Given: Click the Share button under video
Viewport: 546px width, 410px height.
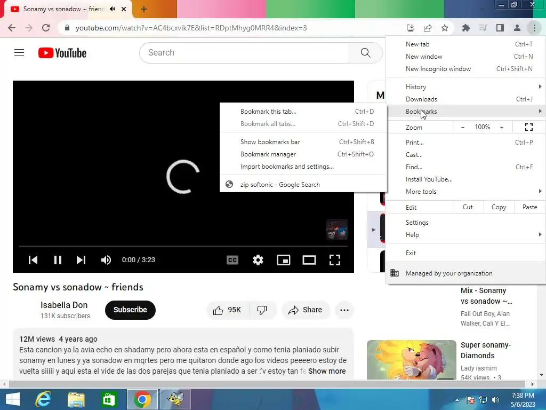Looking at the screenshot, I should tap(306, 310).
